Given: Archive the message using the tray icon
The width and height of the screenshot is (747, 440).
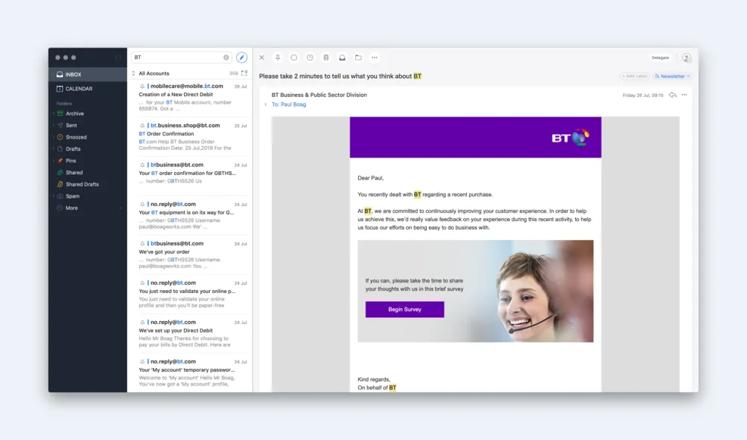Looking at the screenshot, I should coord(342,58).
